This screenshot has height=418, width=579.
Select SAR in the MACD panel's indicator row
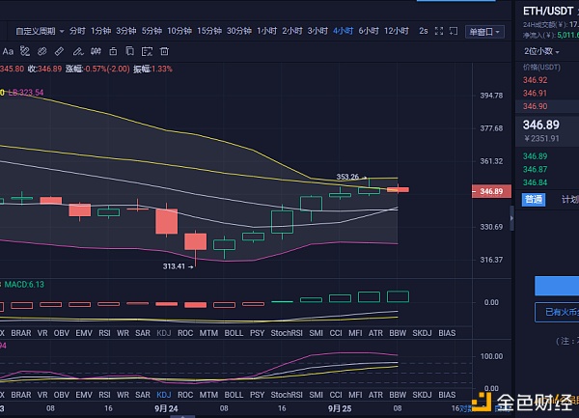tap(143, 333)
